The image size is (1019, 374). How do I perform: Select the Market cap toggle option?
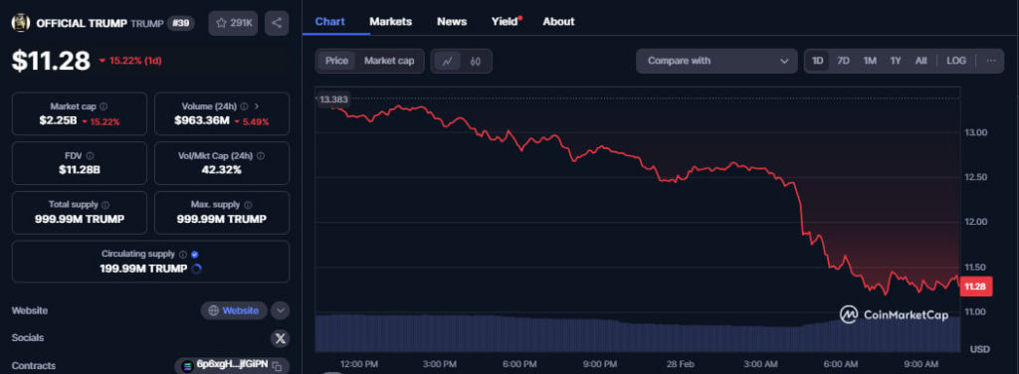[x=389, y=61]
